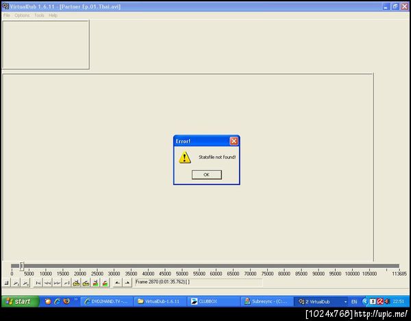Switch to VirtualDub-1.6.11 folder taskbar button
The height and width of the screenshot is (321, 411).
(x=160, y=302)
